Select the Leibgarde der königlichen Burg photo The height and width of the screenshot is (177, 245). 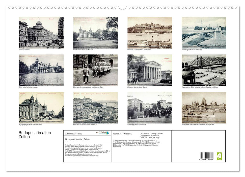95,70
